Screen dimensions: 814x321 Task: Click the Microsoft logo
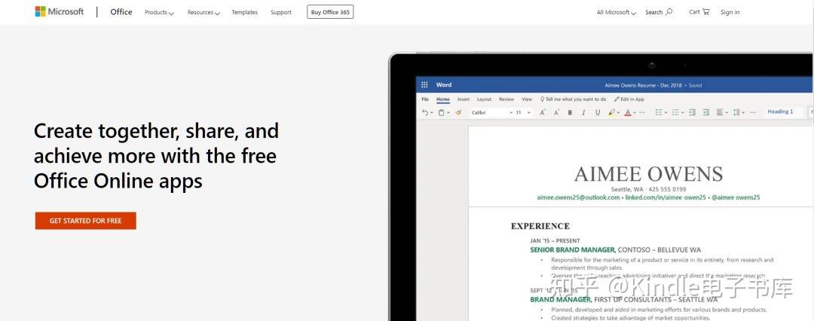[x=60, y=11]
